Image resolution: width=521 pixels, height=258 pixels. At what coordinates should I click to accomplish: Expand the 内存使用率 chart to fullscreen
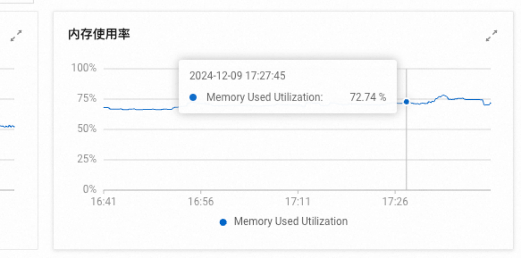coord(492,36)
